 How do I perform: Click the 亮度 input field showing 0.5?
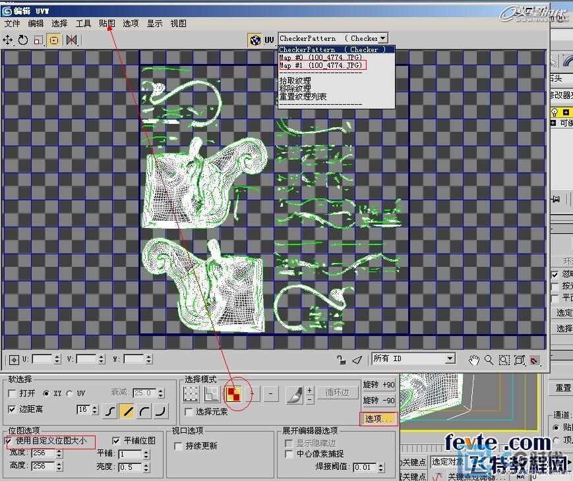pos(131,467)
